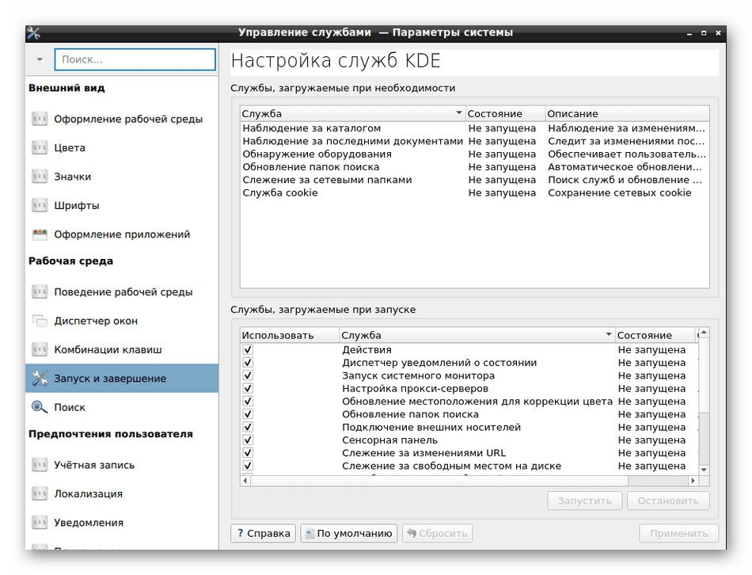Click the Применить apply button

[x=678, y=533]
